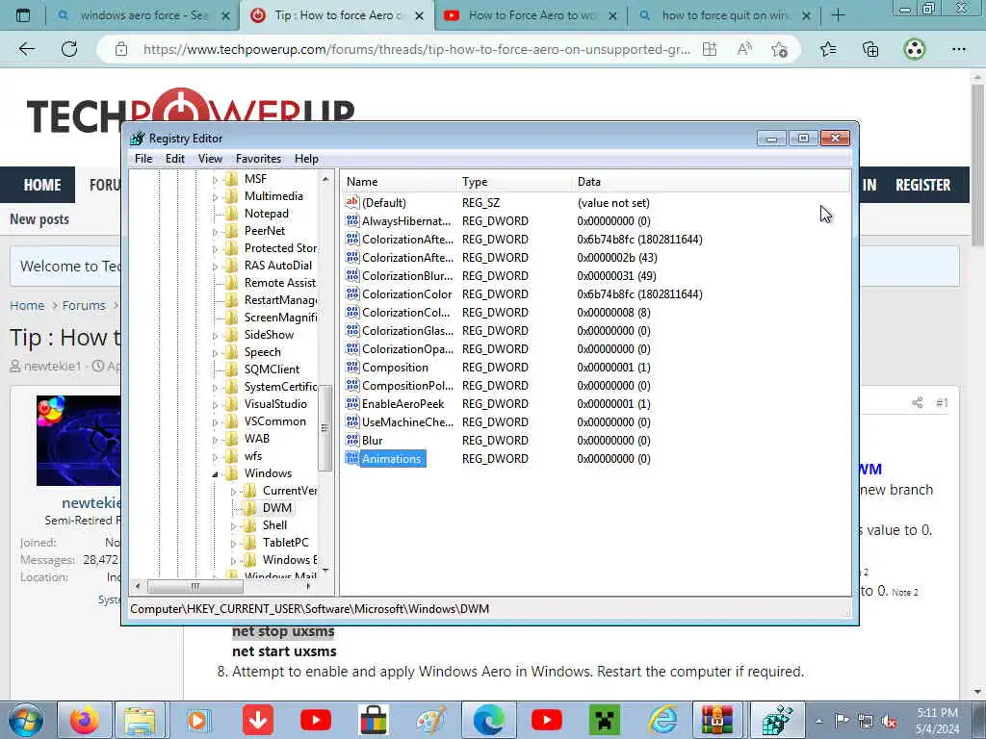This screenshot has height=739, width=986.
Task: Click the HOME link on TechPowerUp page
Action: [42, 185]
